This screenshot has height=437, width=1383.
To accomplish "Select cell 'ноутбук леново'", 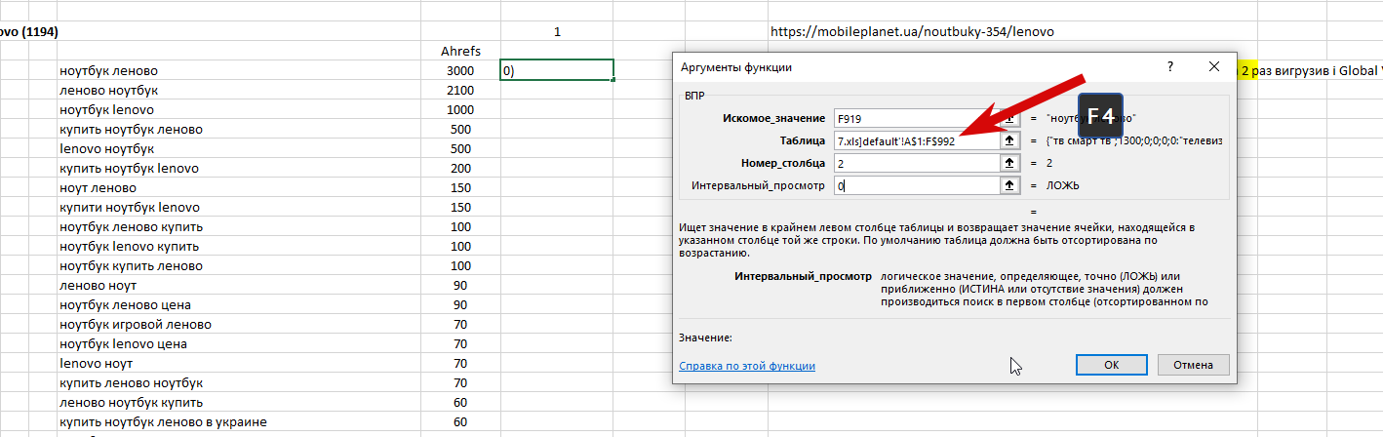I will [239, 70].
